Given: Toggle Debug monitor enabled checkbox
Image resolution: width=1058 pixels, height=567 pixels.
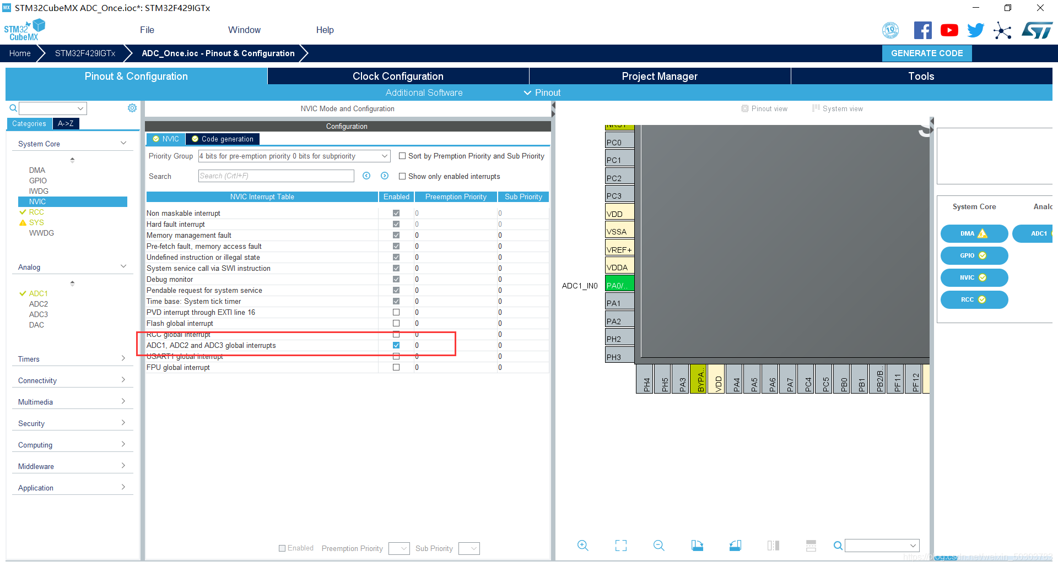Looking at the screenshot, I should pos(396,279).
